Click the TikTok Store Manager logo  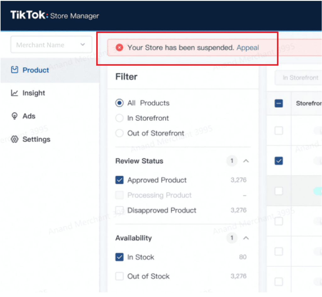click(55, 15)
